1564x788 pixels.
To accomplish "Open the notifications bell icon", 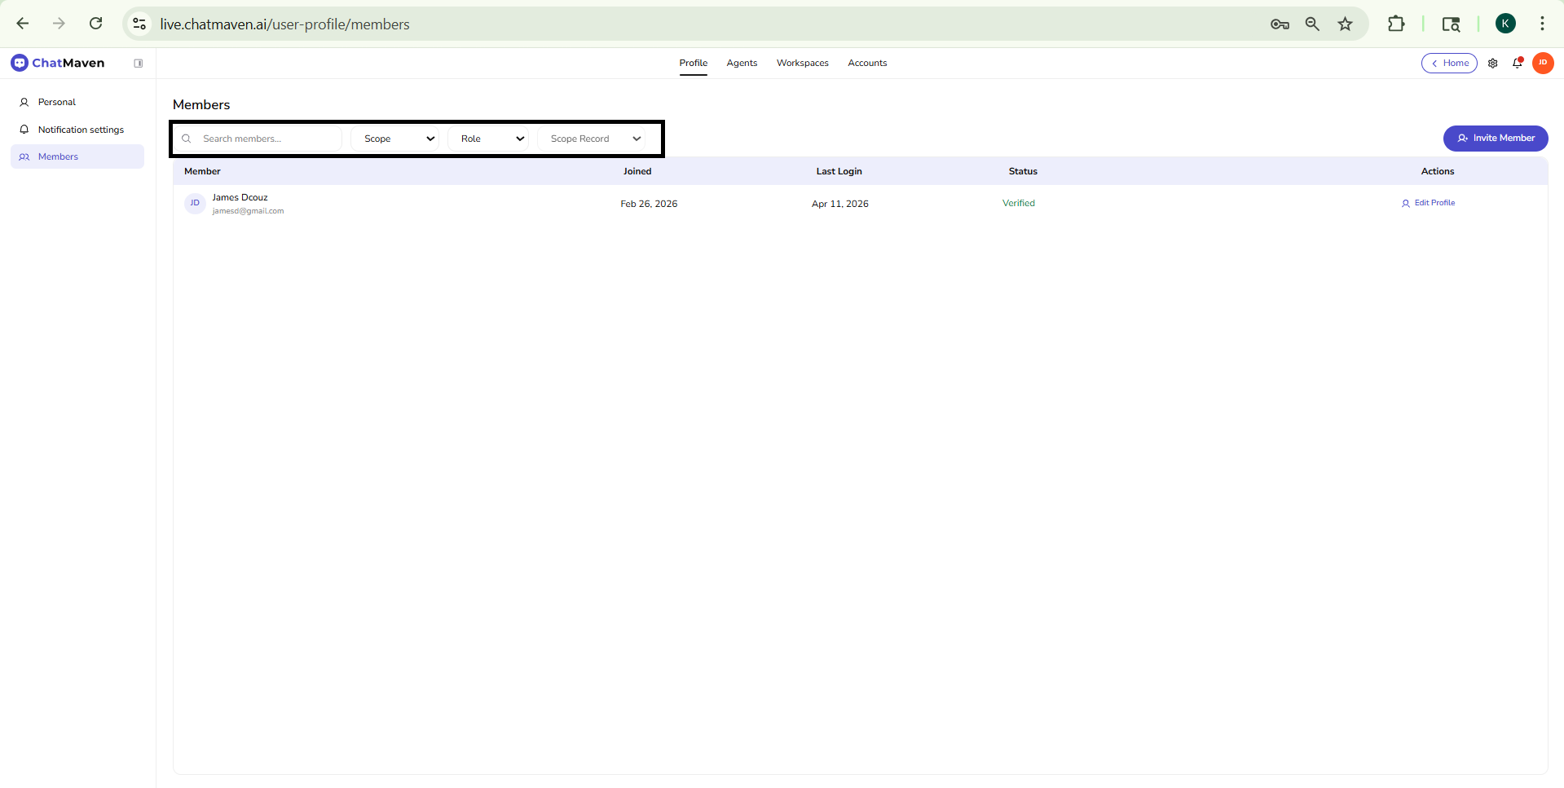I will (1517, 64).
